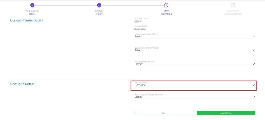Select the Other Information step label

[166, 12]
